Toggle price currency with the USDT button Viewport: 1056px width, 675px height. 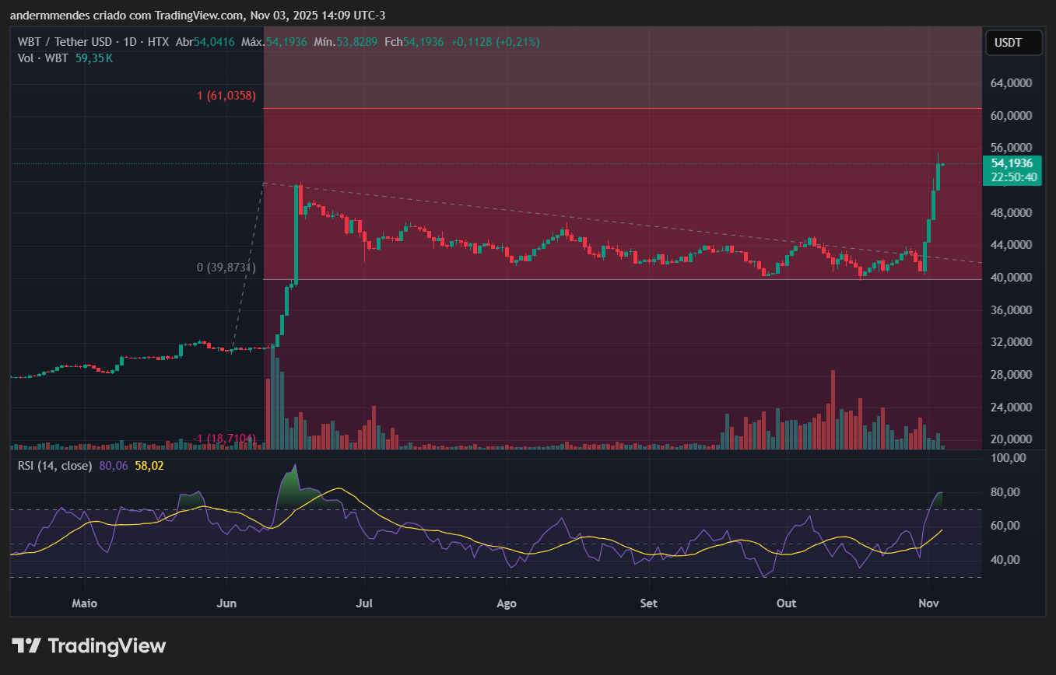[x=1013, y=43]
